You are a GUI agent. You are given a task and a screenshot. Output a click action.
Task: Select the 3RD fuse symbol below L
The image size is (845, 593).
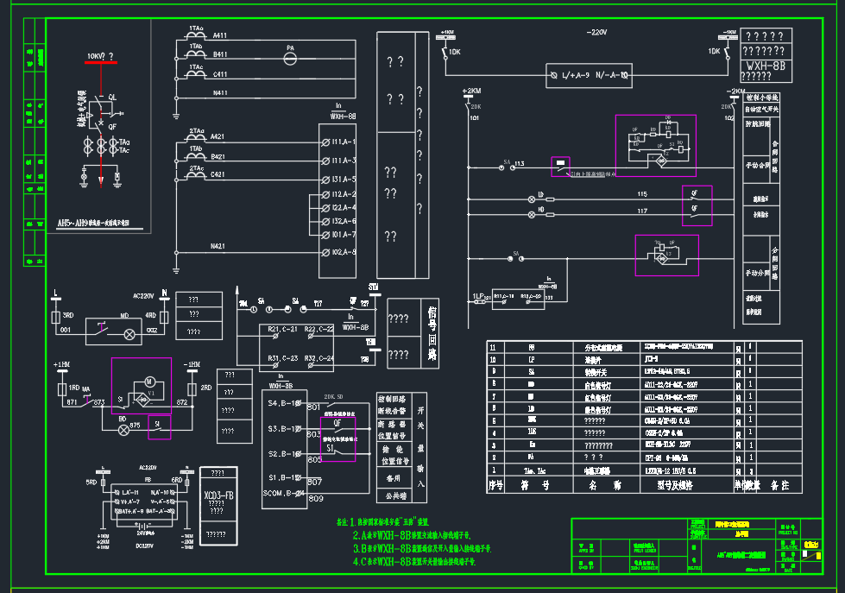point(56,315)
